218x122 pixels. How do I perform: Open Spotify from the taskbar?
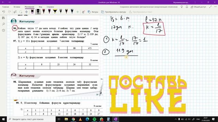[x=94, y=119]
